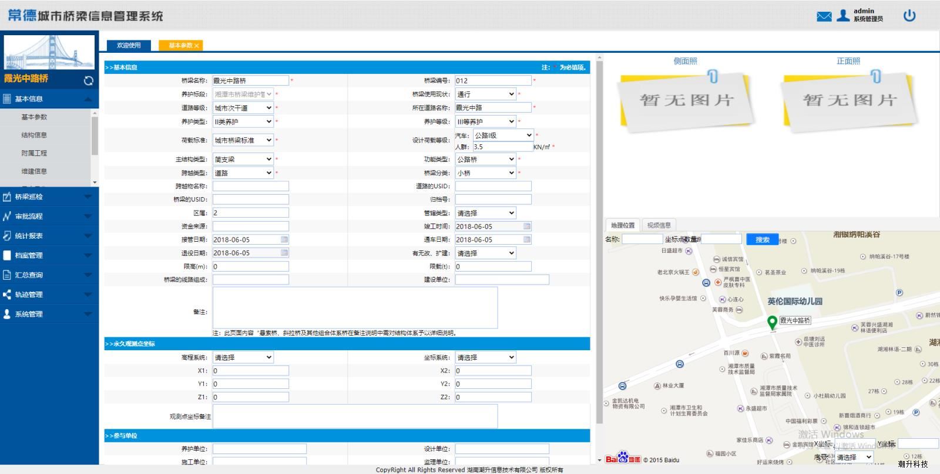Expand the 桥梁巡检 menu arrow
The width and height of the screenshot is (940, 474).
click(88, 197)
